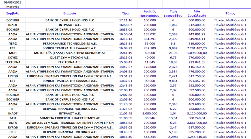This screenshot has height=139, width=251.
Task: Select quantity 737.109
Action: (150, 48)
